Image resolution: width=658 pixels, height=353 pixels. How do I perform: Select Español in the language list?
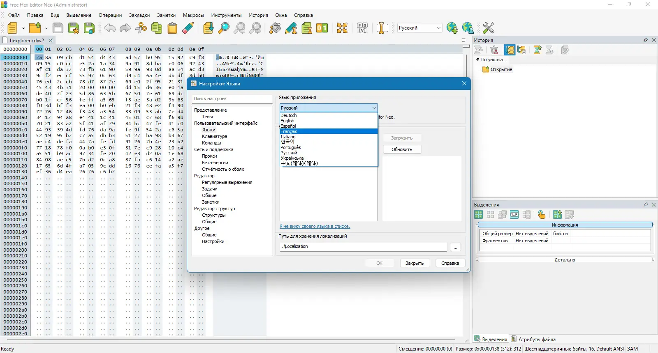point(329,126)
